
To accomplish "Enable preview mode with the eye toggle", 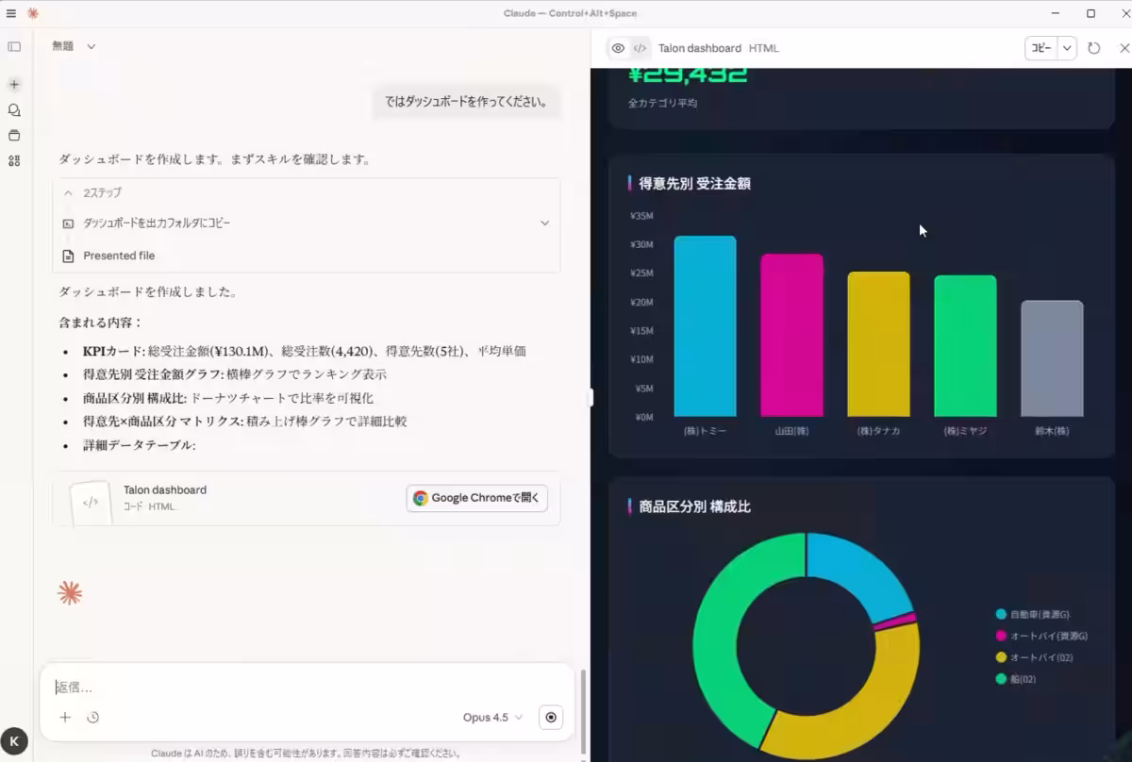I will point(618,47).
